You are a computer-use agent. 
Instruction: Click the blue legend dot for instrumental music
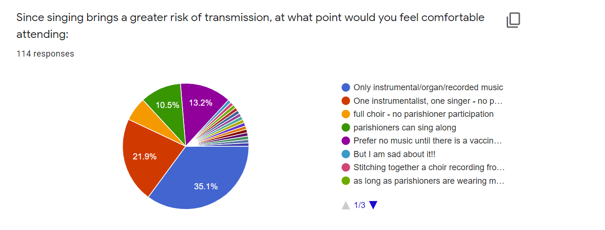tap(346, 87)
